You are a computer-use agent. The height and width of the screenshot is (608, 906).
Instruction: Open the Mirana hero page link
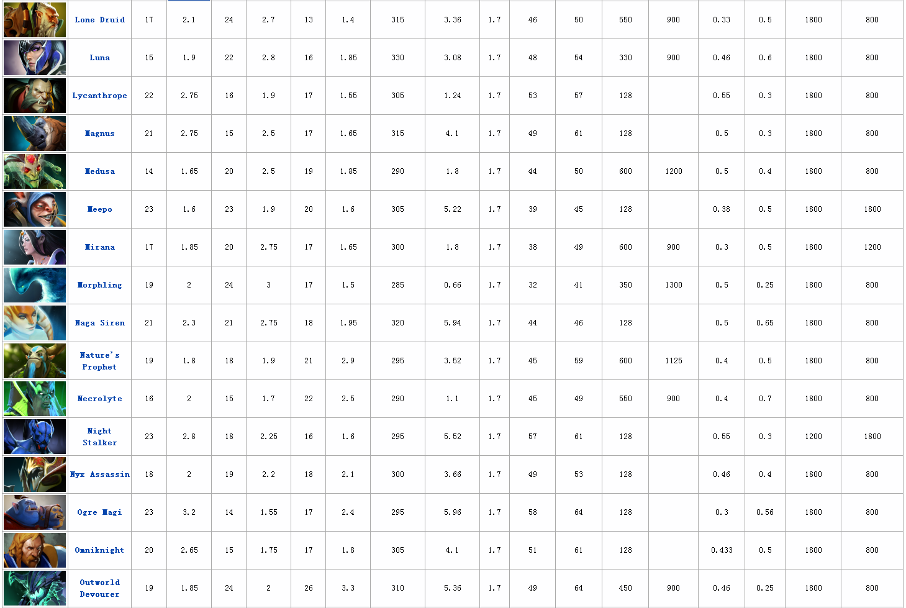click(x=99, y=247)
